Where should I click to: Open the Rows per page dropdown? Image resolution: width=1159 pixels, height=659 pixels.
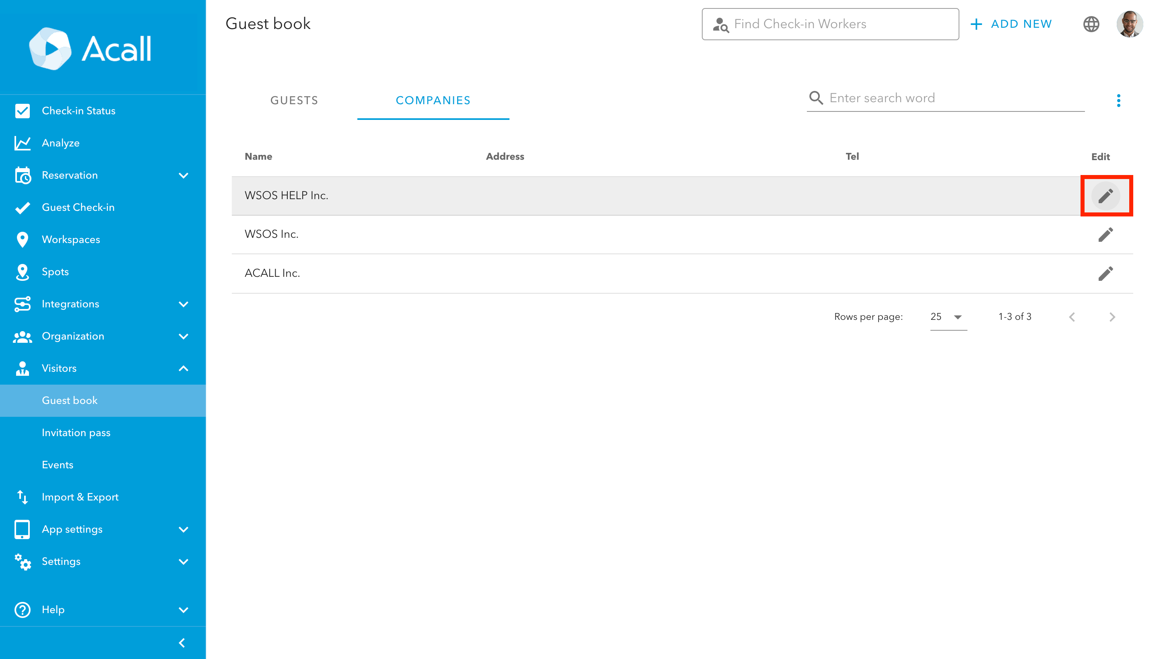point(949,317)
